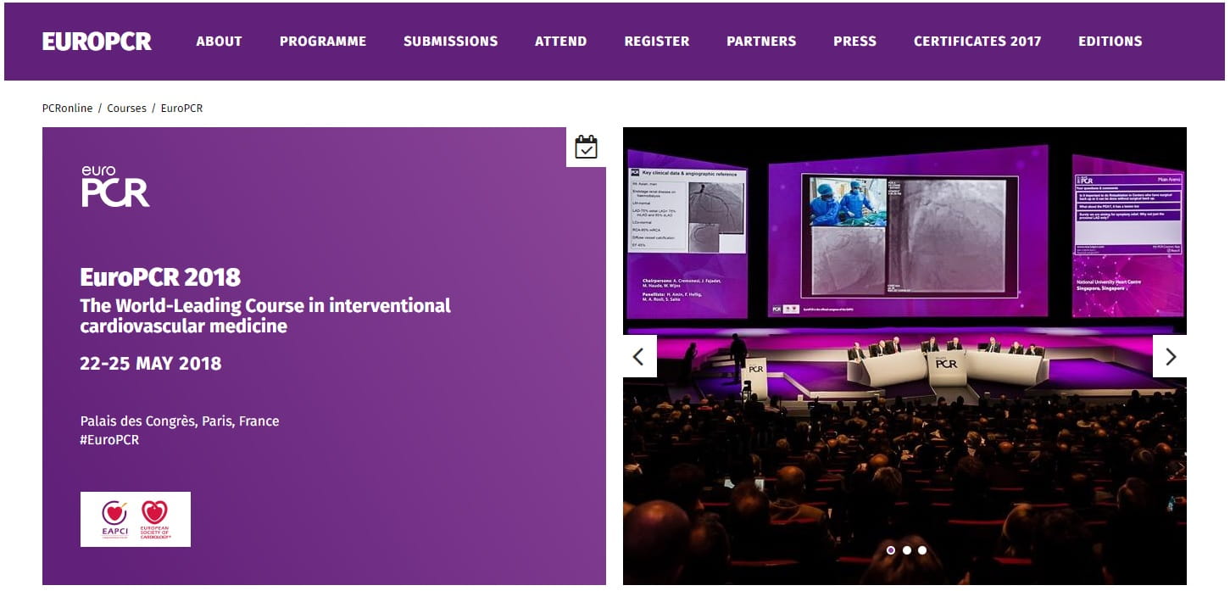Go to Courses breadcrumb link
1230x591 pixels.
(126, 109)
